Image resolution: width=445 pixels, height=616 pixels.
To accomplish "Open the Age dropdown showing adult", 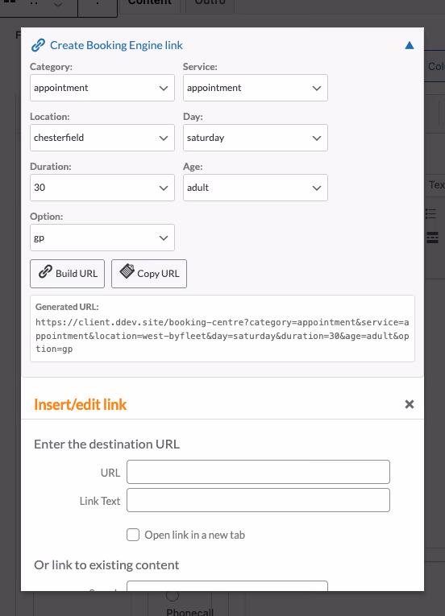I will [256, 188].
